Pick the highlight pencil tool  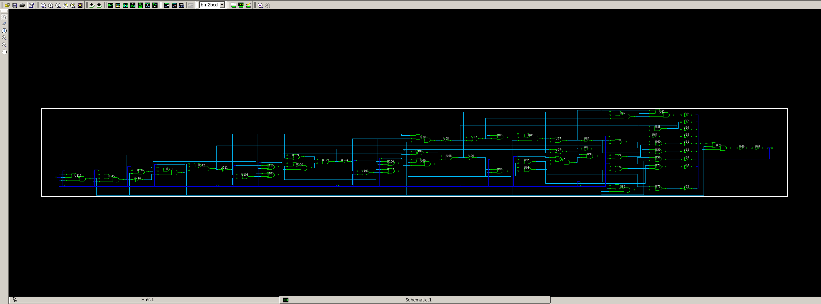pos(4,24)
